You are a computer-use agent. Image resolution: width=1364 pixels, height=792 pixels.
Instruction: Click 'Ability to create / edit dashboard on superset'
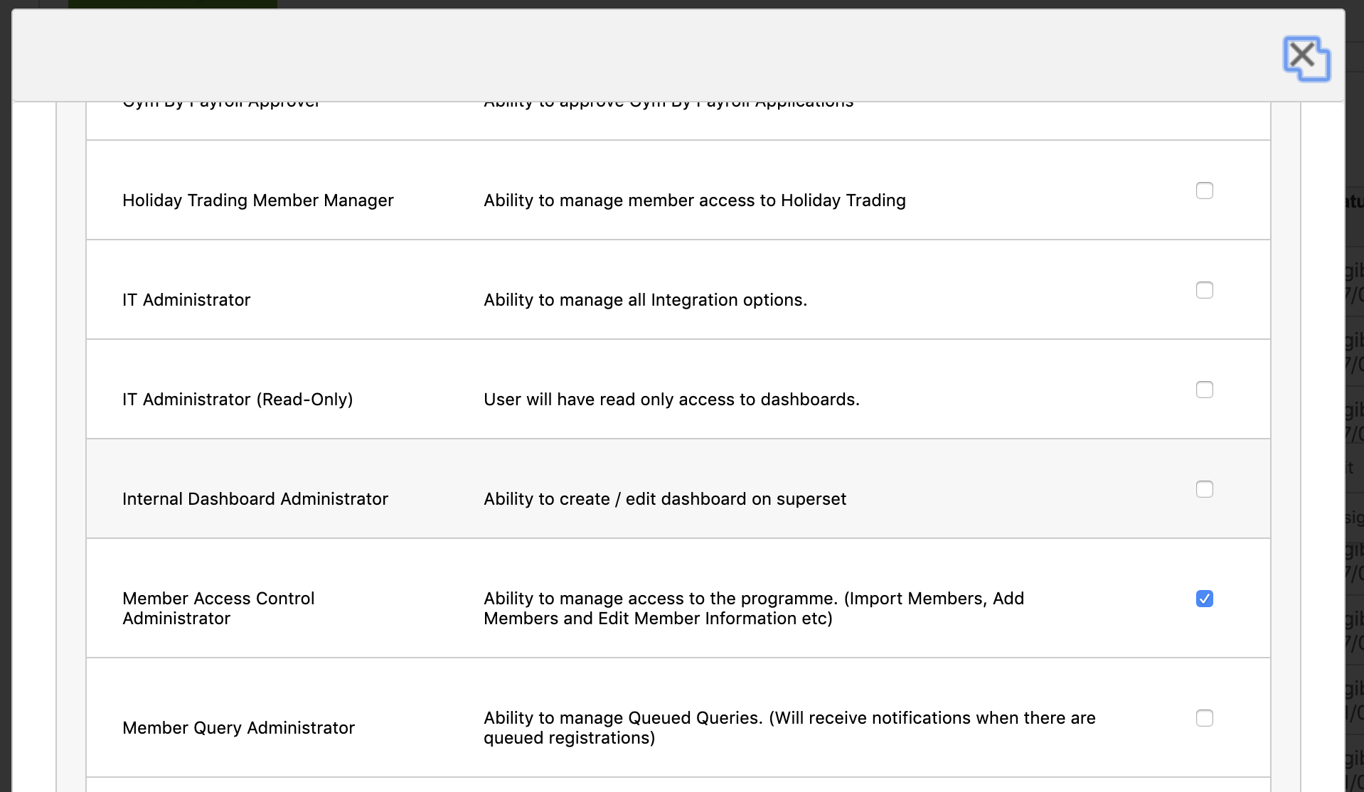click(x=665, y=499)
